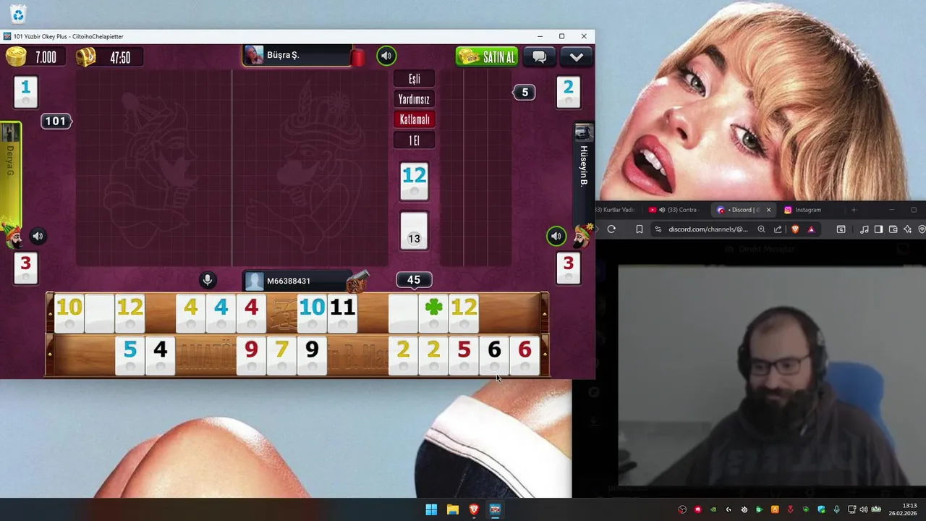Click the 1 El round label
This screenshot has width=926, height=521.
point(414,140)
